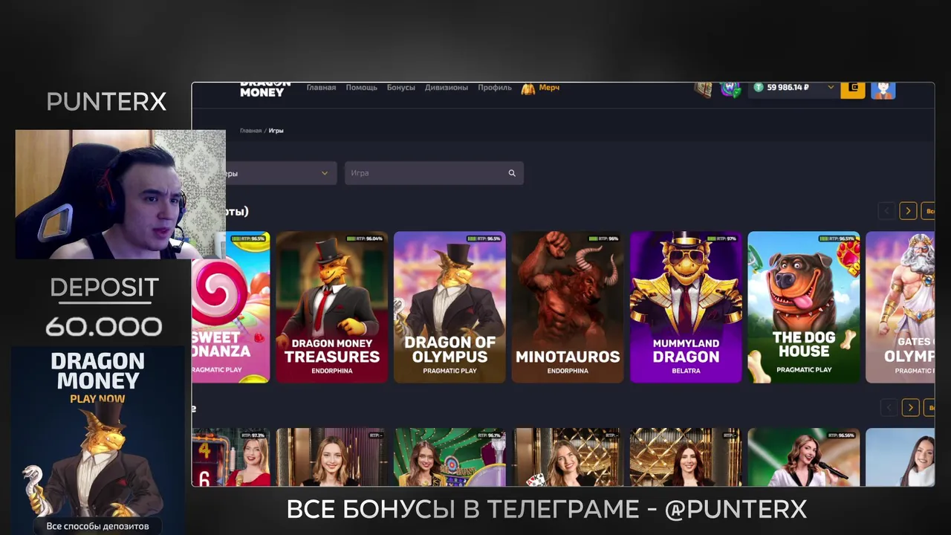
Task: Click next arrow of live games carousel
Action: click(x=911, y=407)
